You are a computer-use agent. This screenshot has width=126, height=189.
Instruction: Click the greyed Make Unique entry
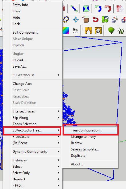(36, 39)
